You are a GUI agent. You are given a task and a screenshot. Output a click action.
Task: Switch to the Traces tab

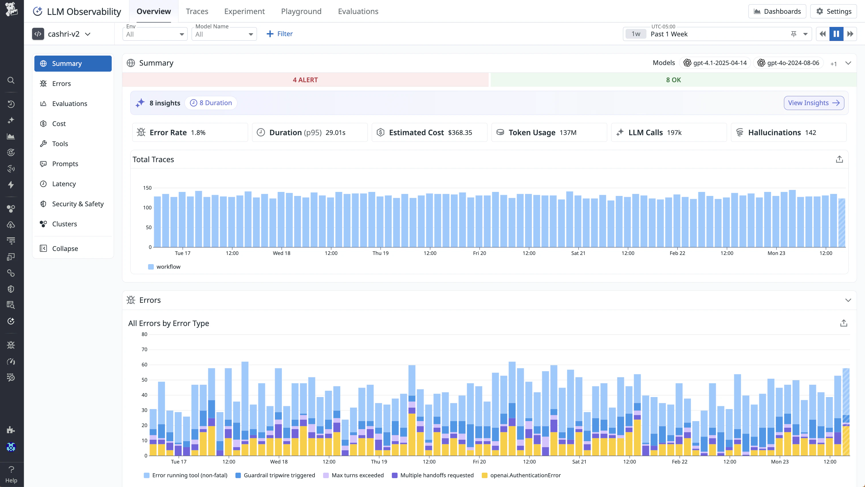pyautogui.click(x=197, y=11)
